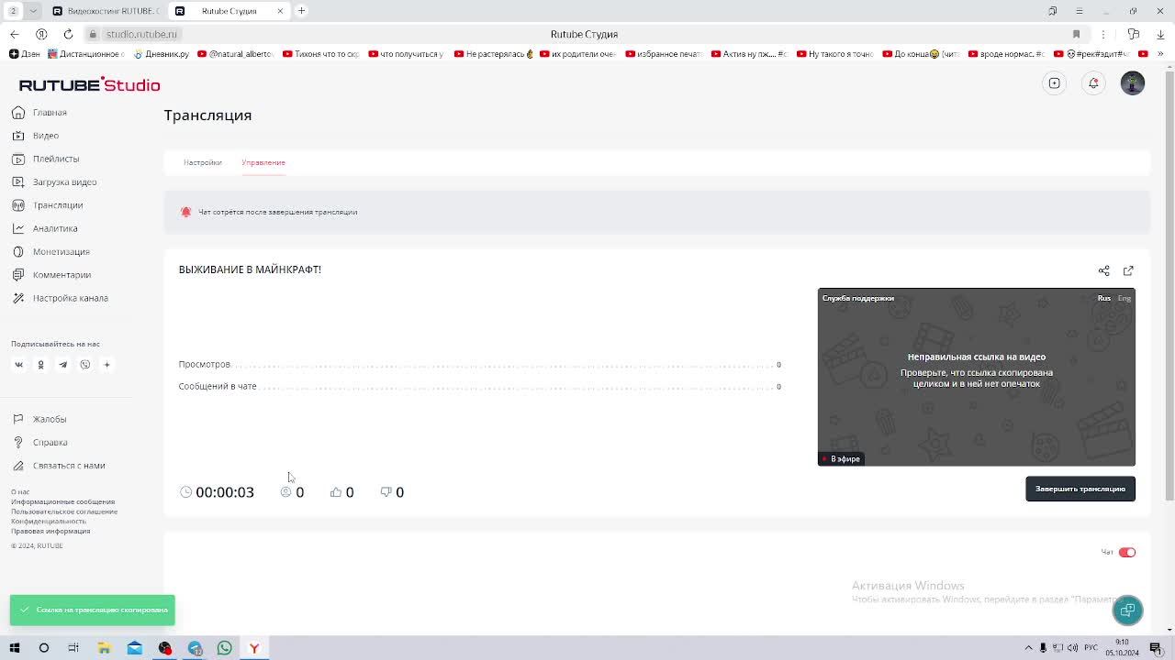
Task: Toggle the Чат switch off
Action: (x=1127, y=552)
